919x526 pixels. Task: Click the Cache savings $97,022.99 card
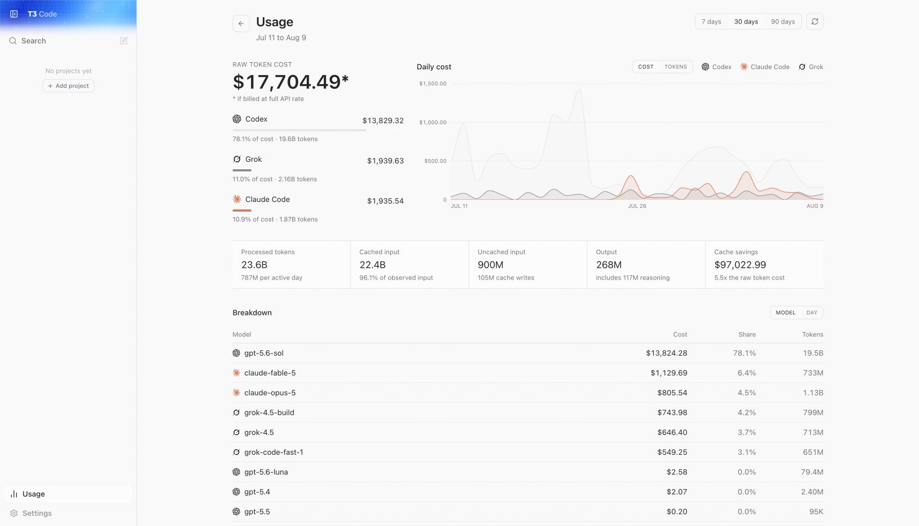pyautogui.click(x=764, y=265)
